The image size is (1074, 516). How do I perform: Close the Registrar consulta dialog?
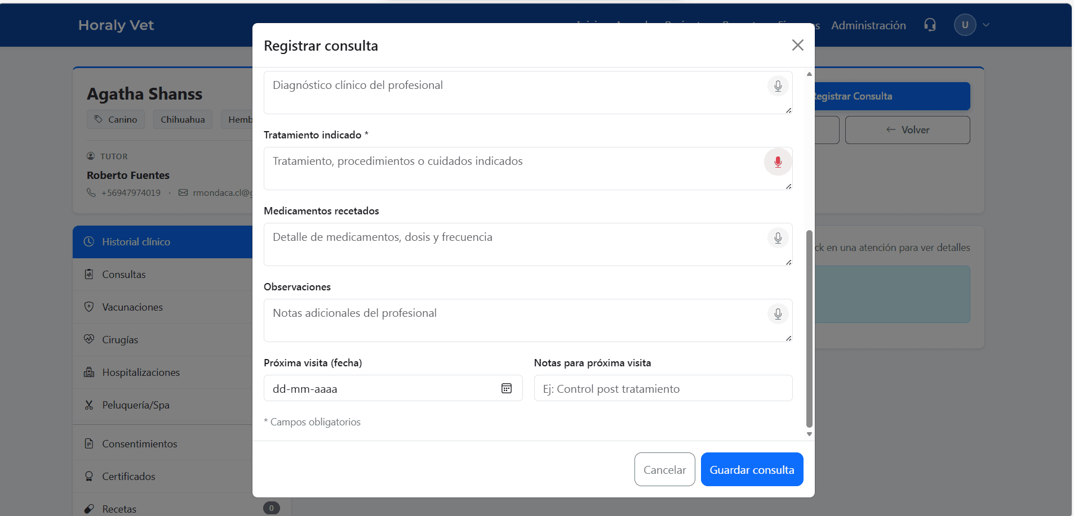[x=797, y=45]
